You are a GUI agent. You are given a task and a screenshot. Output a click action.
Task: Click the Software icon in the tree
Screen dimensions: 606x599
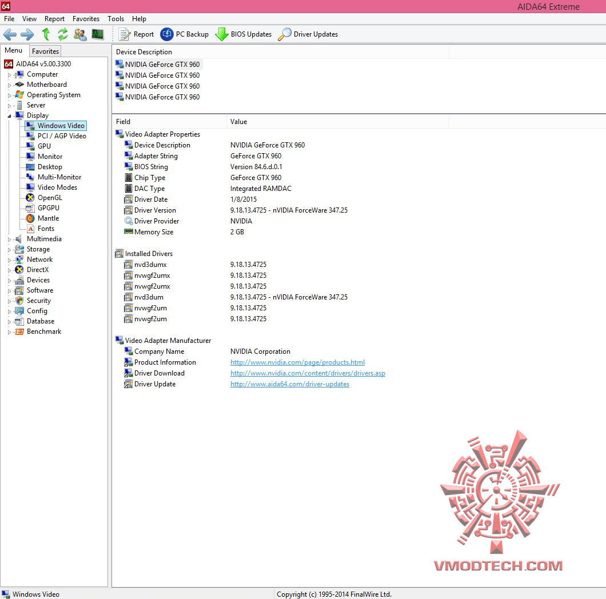pyautogui.click(x=19, y=290)
